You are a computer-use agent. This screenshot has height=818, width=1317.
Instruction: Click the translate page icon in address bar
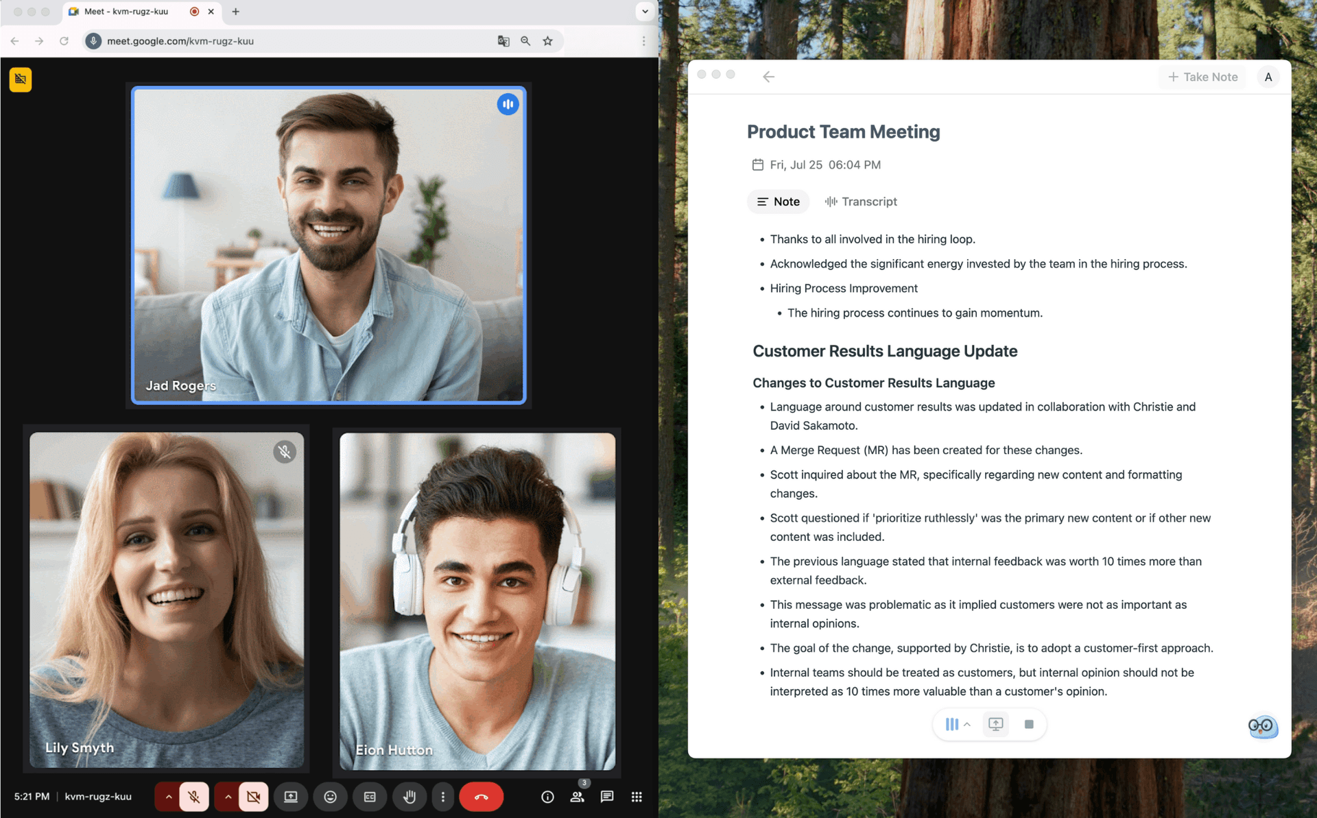point(503,41)
